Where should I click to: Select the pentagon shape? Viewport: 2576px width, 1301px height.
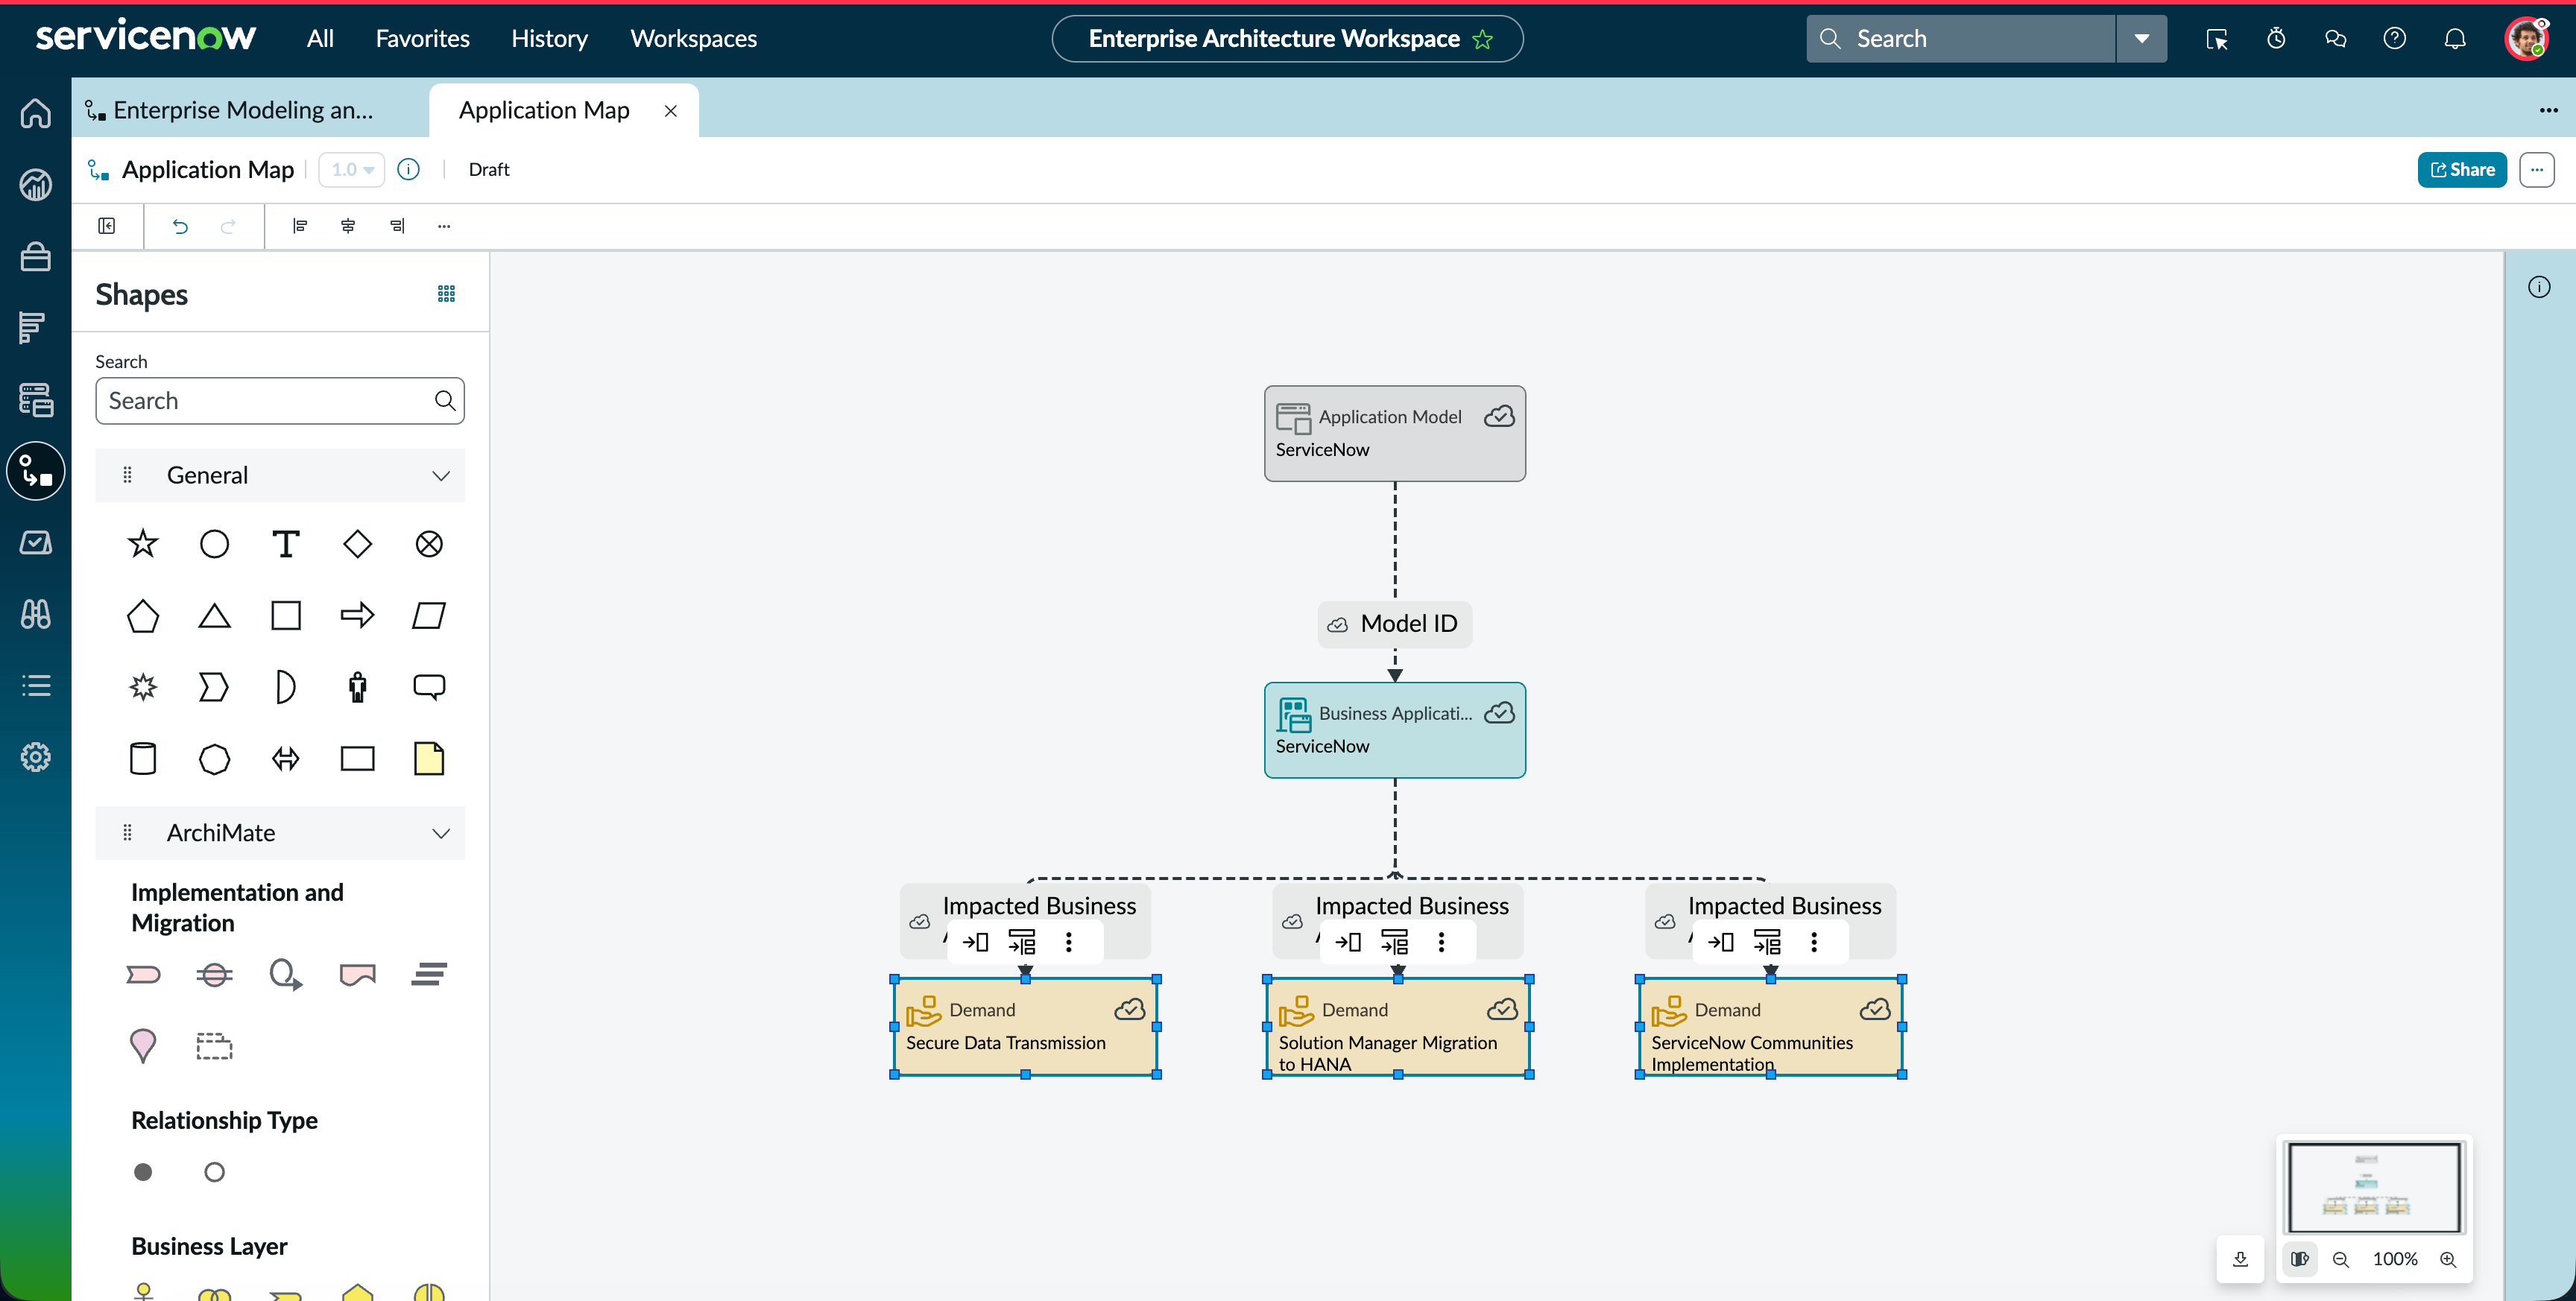point(143,616)
